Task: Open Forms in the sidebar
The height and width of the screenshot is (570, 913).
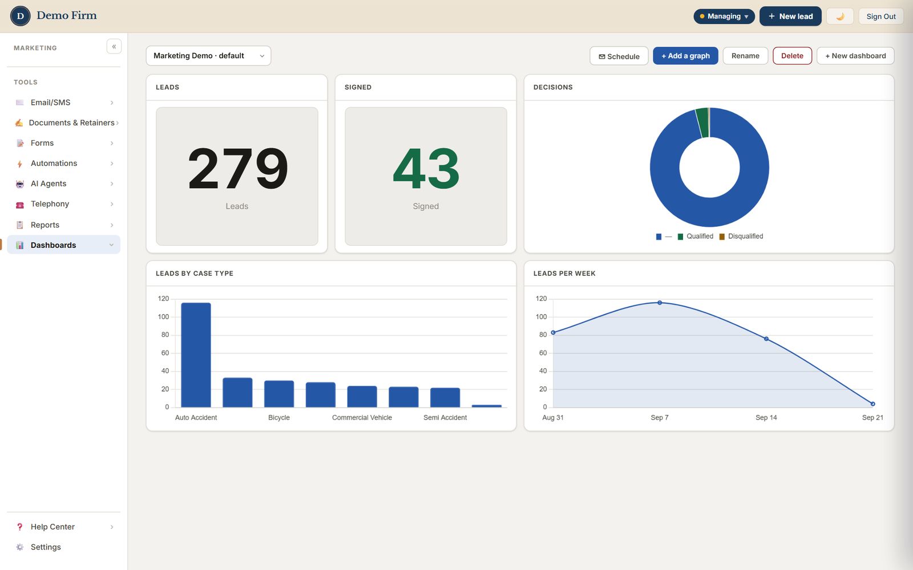Action: (x=64, y=143)
